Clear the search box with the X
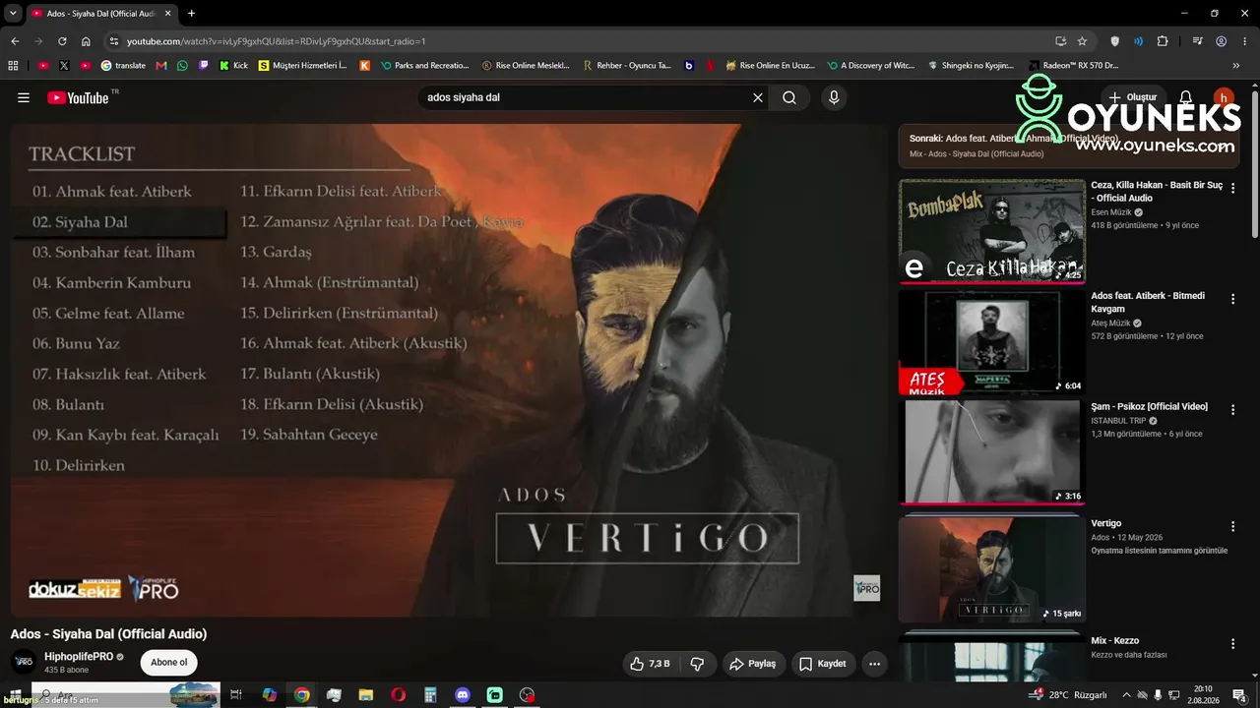Image resolution: width=1260 pixels, height=708 pixels. click(758, 97)
